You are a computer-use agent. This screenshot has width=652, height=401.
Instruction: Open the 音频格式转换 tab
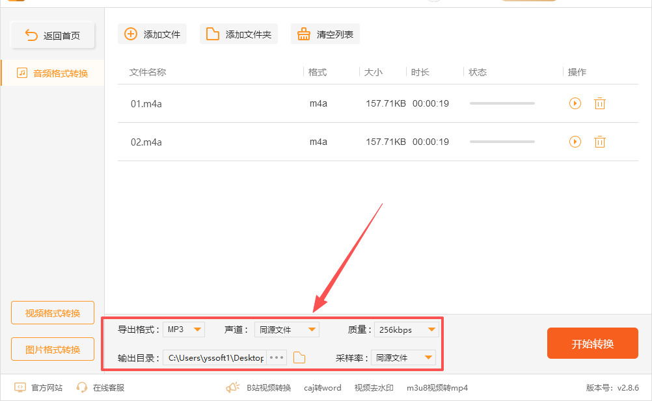tap(53, 73)
